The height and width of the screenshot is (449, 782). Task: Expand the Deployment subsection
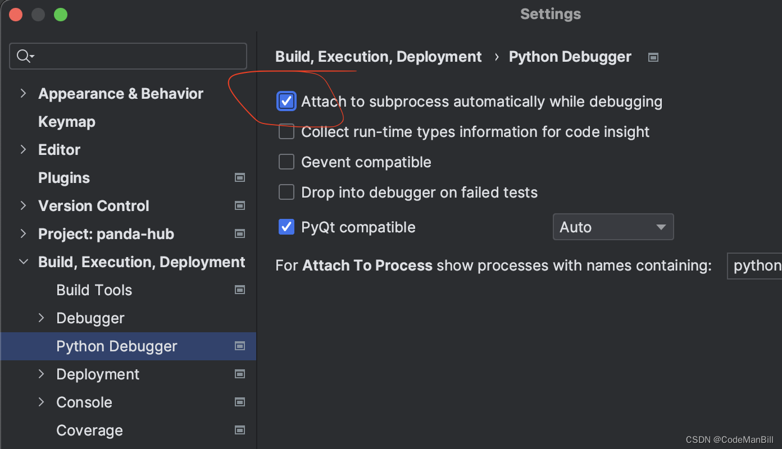[41, 374]
